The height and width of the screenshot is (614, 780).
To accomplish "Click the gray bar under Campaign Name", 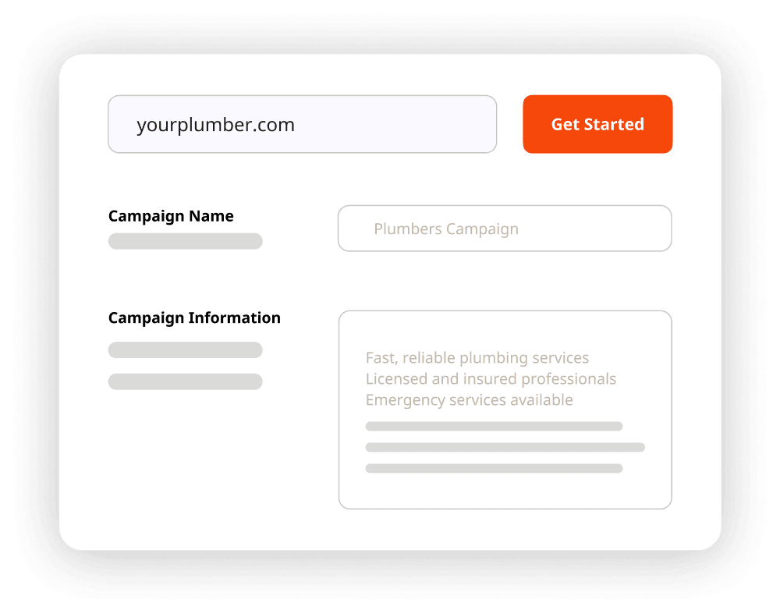I will pos(185,241).
